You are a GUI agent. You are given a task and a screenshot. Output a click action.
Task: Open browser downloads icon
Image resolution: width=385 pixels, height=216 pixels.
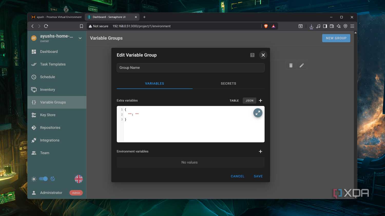pos(311,26)
